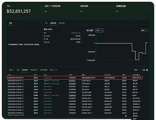This screenshot has width=156, height=120.
Task: Open explorer link icon in 2,542 JELLY row
Action: click(x=23, y=81)
